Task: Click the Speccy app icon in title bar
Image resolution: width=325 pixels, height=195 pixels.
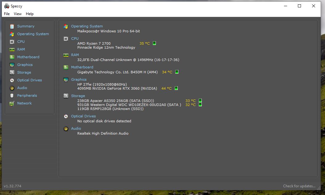Action: (x=7, y=6)
